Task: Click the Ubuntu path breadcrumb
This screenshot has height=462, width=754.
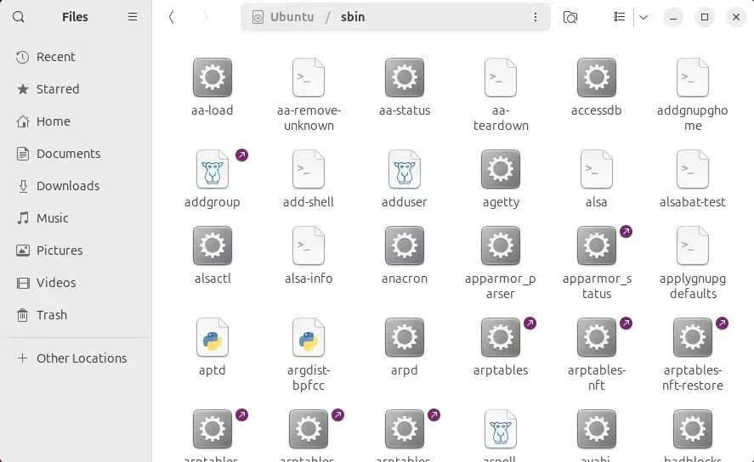Action: [292, 17]
